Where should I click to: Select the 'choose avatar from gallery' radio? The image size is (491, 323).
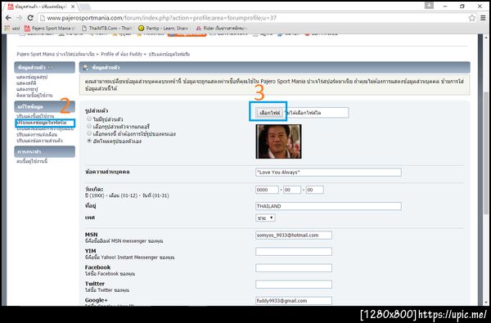[x=89, y=126]
